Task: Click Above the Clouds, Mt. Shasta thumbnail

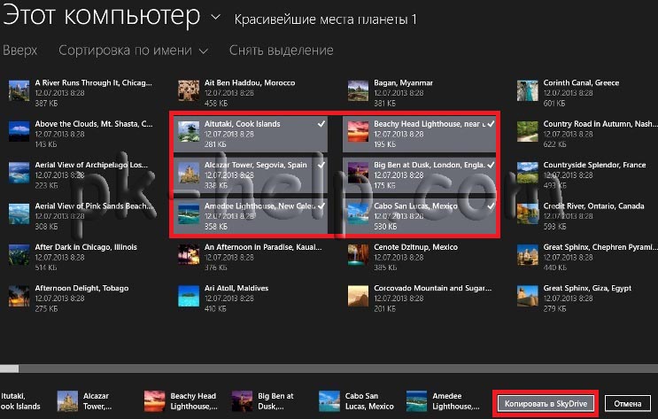Action: 19,131
